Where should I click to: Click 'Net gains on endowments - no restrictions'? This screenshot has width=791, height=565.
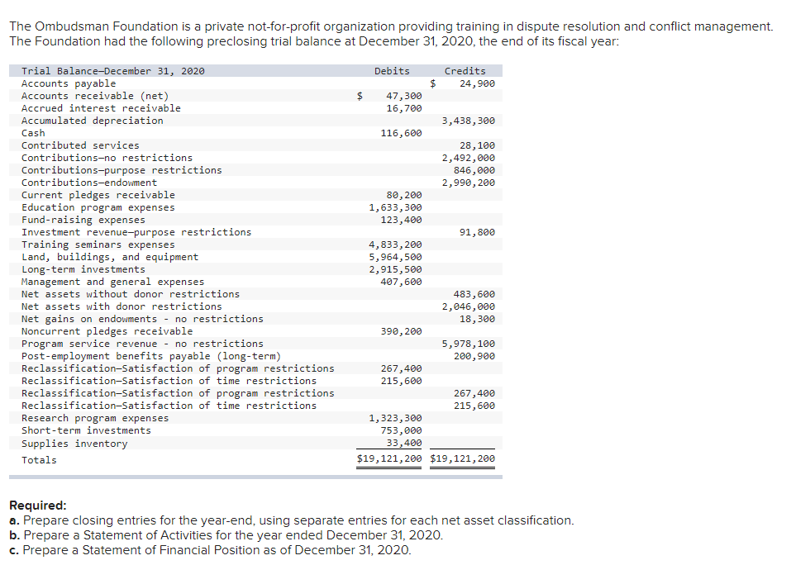(142, 319)
